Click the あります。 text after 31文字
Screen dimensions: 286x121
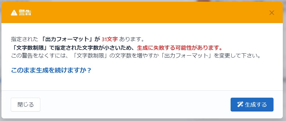(132, 39)
